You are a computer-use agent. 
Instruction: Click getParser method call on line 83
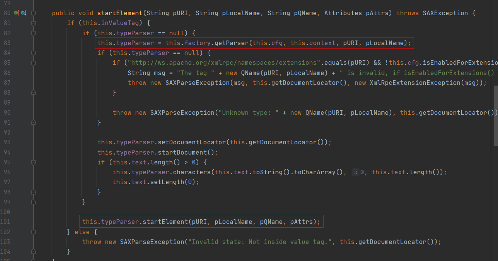pyautogui.click(x=232, y=43)
